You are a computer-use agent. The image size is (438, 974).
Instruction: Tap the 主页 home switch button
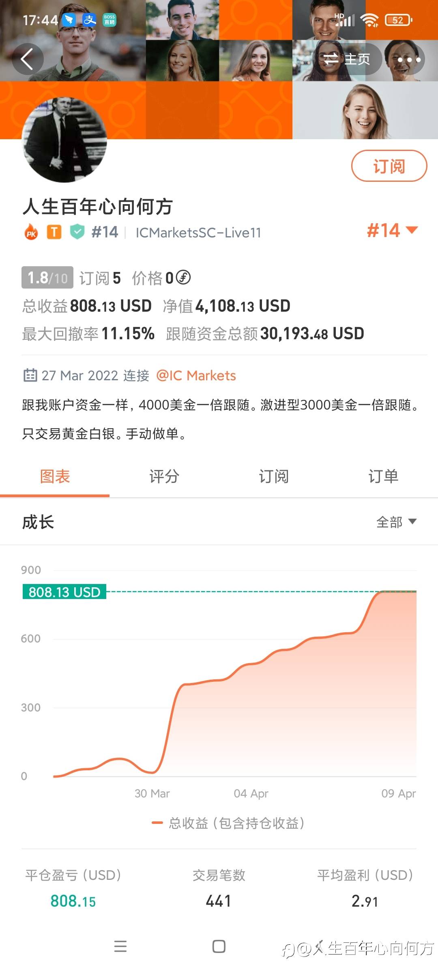point(348,60)
